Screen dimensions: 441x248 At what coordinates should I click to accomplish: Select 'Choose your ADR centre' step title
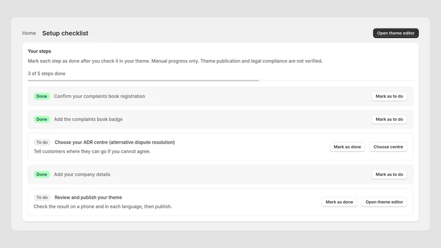tap(115, 142)
